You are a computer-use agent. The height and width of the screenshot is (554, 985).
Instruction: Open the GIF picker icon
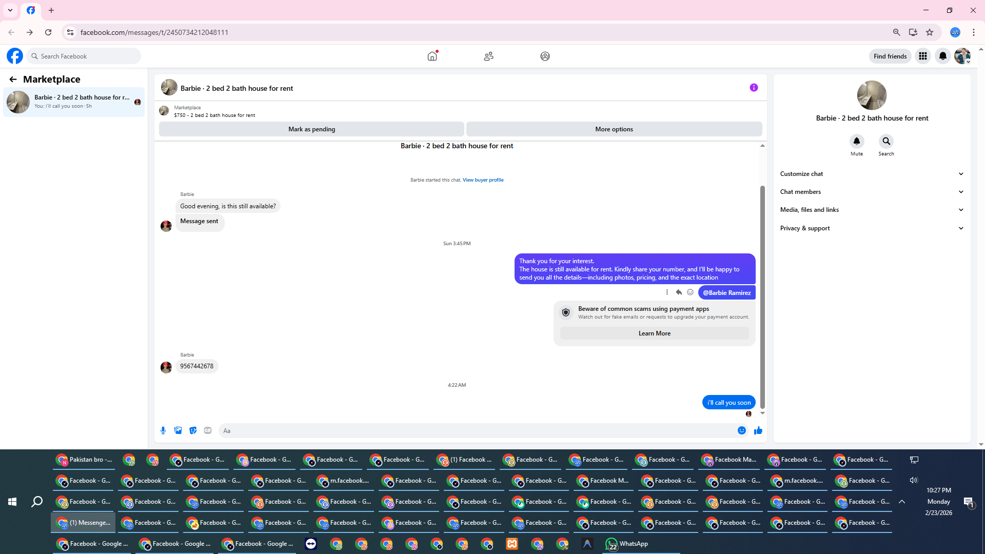point(208,431)
